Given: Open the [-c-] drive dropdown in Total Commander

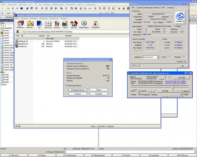Looking at the screenshot, I should pos(6,17).
